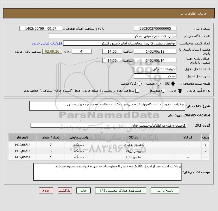This screenshot has height=211, width=218.
Task: Click the «استان محل تحویل» province field
Action: coord(155,69)
